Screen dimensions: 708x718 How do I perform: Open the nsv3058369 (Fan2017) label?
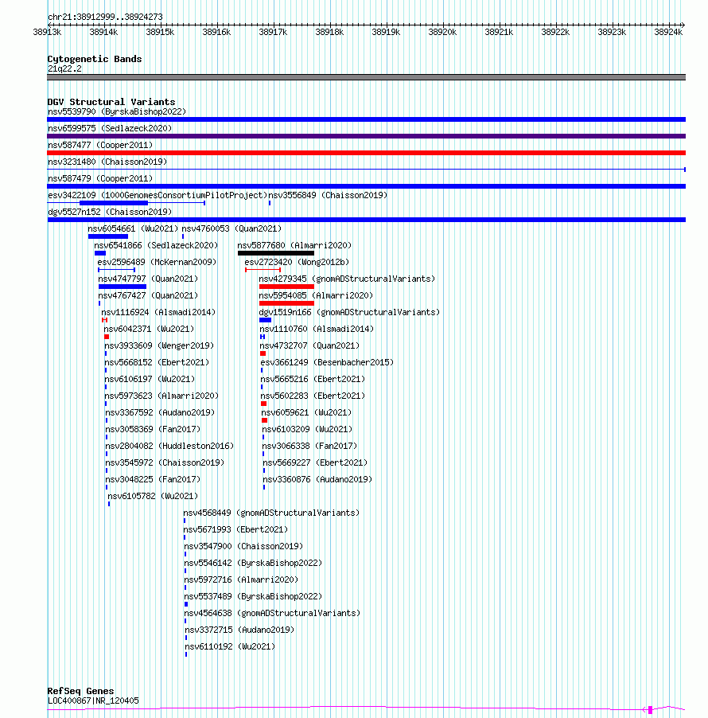153,429
